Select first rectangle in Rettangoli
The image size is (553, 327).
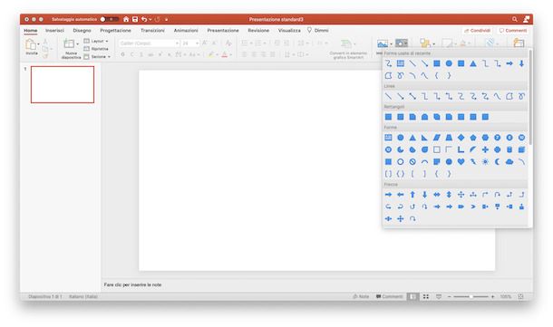click(388, 117)
